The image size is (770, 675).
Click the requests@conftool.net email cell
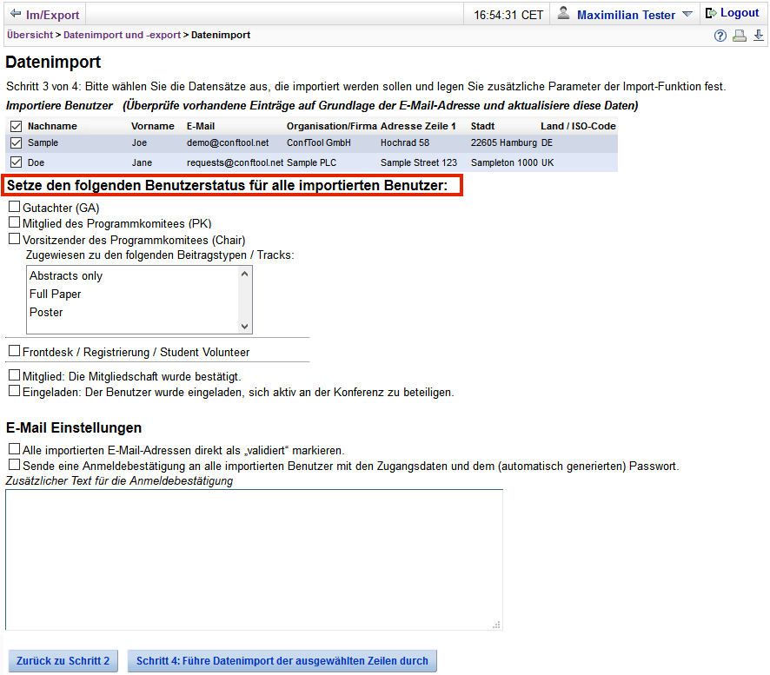coord(236,162)
